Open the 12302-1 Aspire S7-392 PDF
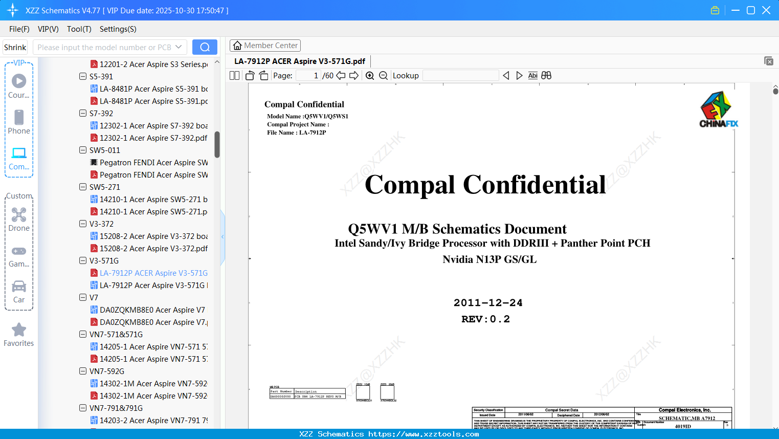779x439 pixels. click(x=149, y=138)
